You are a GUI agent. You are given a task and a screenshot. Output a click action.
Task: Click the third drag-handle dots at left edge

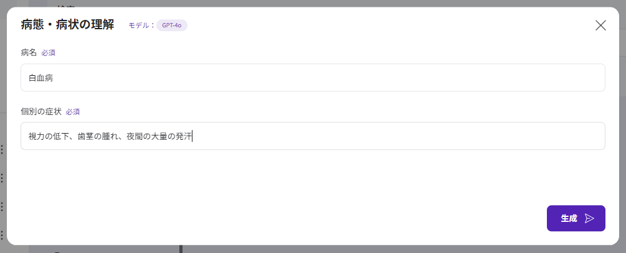[2, 206]
